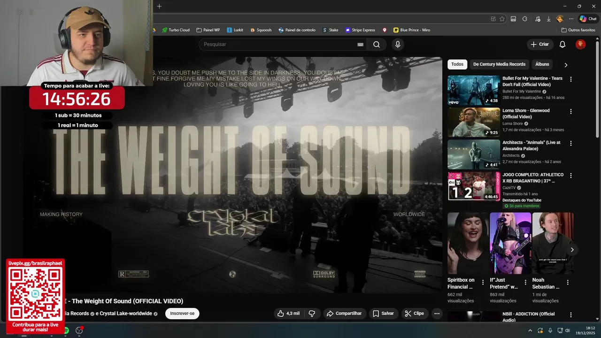
Task: Click Só para membros badge
Action: click(522, 206)
